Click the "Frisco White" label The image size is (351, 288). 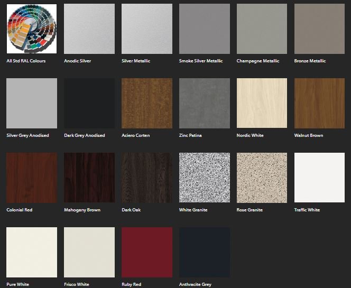click(x=77, y=284)
